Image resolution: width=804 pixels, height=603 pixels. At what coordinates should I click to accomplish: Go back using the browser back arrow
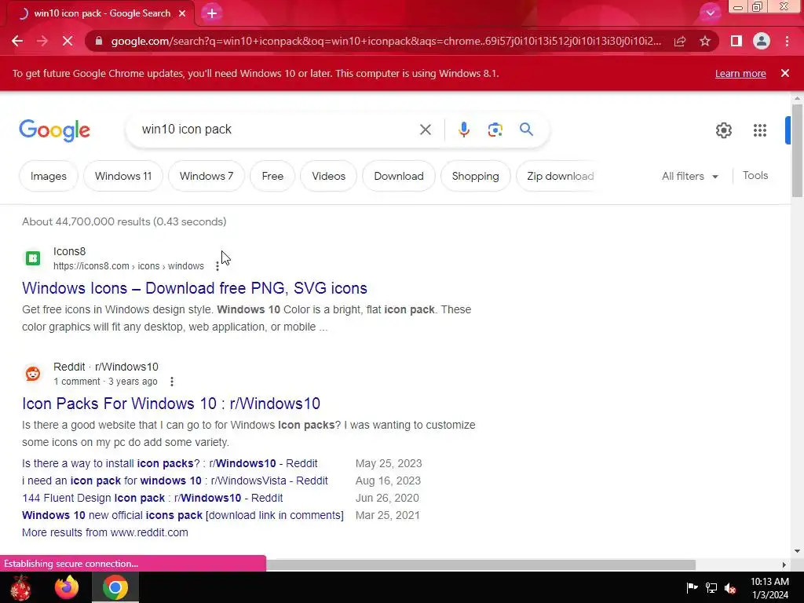click(17, 41)
